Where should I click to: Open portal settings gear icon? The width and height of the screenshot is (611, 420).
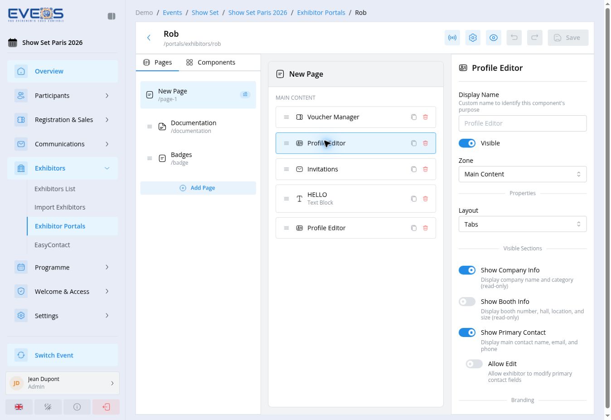click(x=473, y=38)
